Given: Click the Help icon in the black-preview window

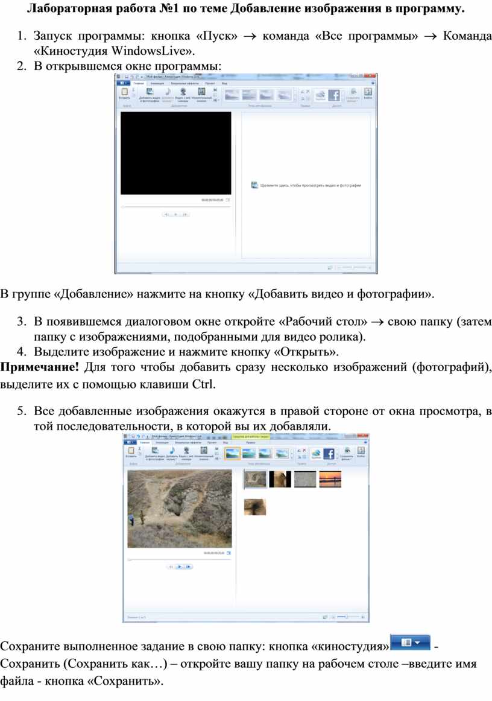Looking at the screenshot, I should 373,83.
